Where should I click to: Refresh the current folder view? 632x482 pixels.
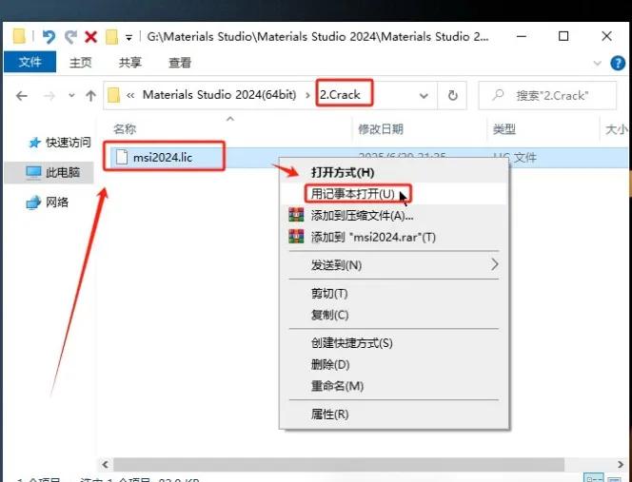point(453,96)
